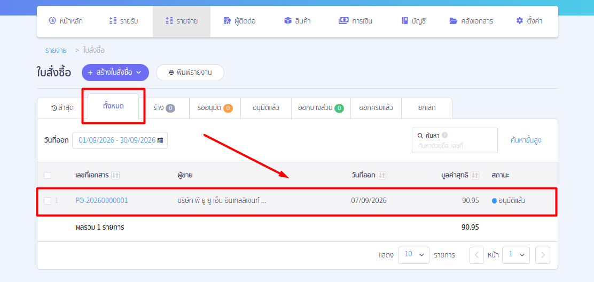Image resolution: width=594 pixels, height=282 pixels.
Task: Open ค้นหาขั้นสูง advanced search
Action: (526, 140)
